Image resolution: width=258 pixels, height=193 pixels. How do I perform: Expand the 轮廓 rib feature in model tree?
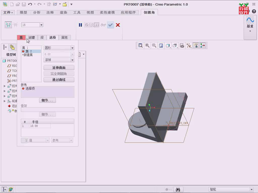[5, 101]
